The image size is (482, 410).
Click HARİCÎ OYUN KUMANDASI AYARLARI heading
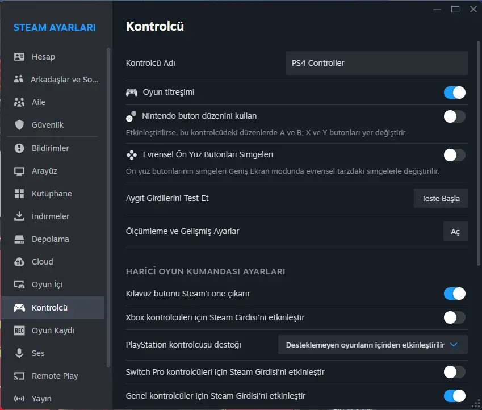point(206,271)
